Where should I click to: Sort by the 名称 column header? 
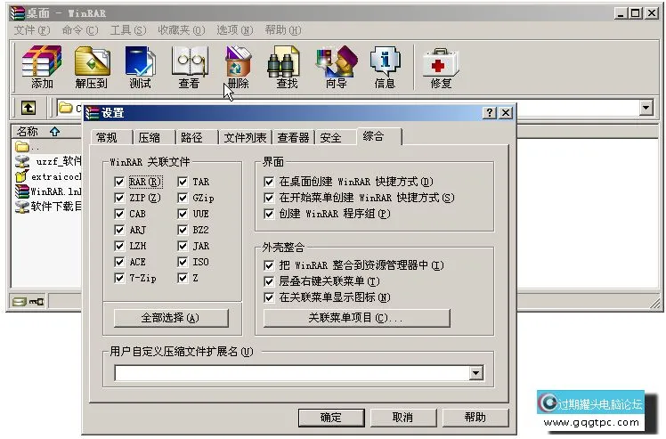point(46,132)
